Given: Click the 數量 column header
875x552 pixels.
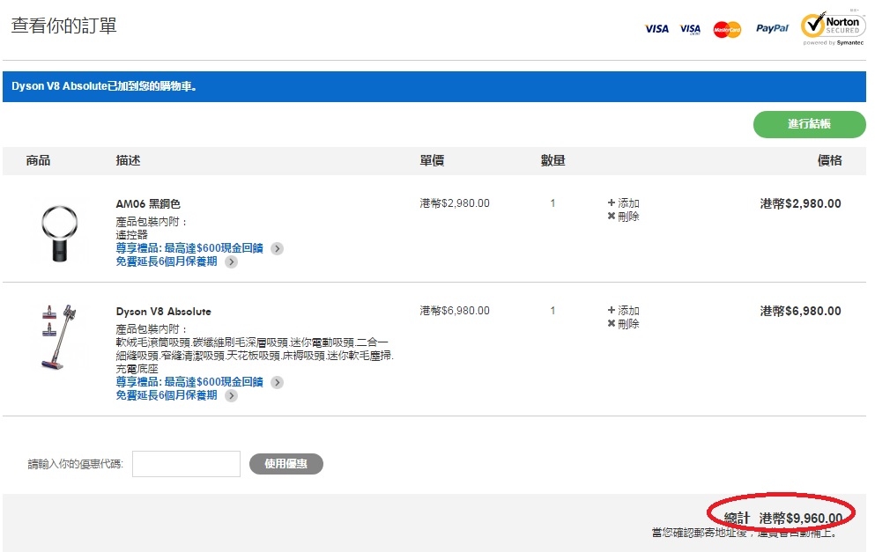Looking at the screenshot, I should (x=553, y=160).
